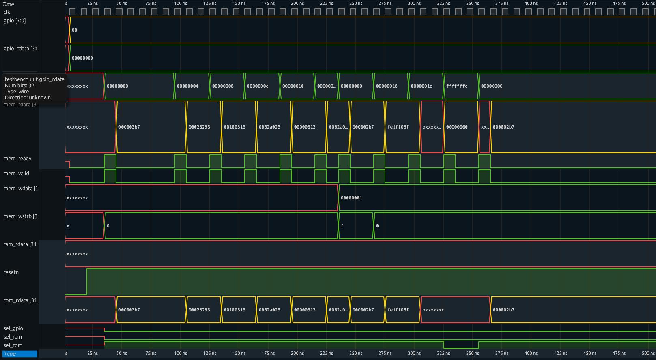Select the clk signal name
Image resolution: width=656 pixels, height=360 pixels.
point(7,12)
